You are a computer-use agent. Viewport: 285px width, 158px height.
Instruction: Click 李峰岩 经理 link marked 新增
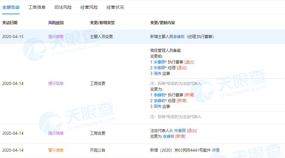pyautogui.click(x=159, y=101)
